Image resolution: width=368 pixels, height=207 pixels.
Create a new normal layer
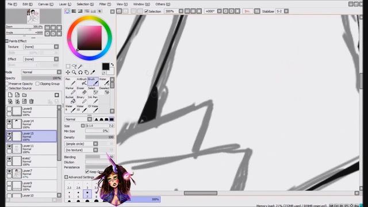[x=10, y=95]
